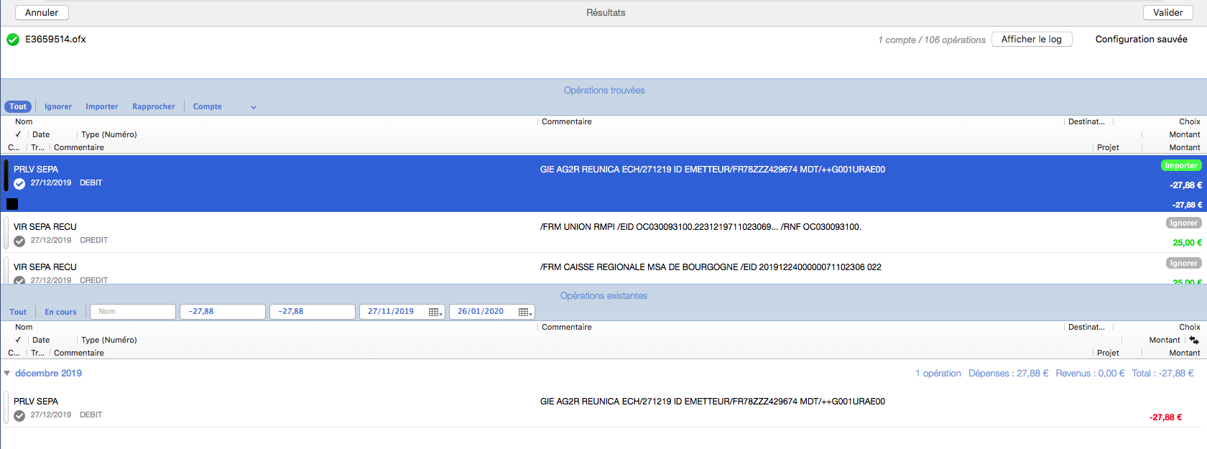The width and height of the screenshot is (1207, 449).
Task: Select Tout filter in Opérations existantes
Action: [x=18, y=312]
